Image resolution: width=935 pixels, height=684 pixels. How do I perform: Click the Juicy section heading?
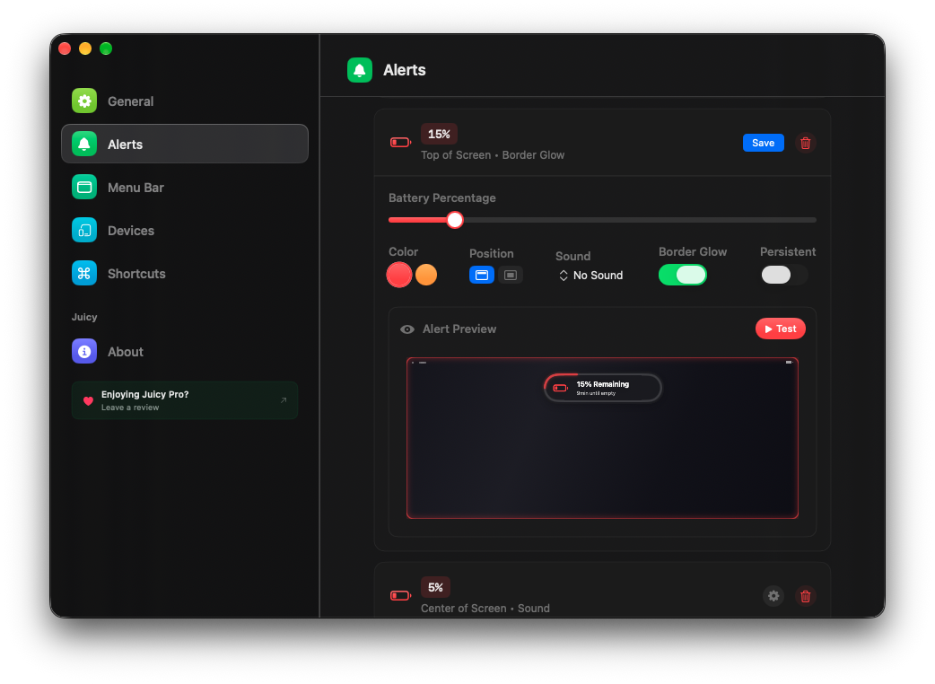coord(84,317)
